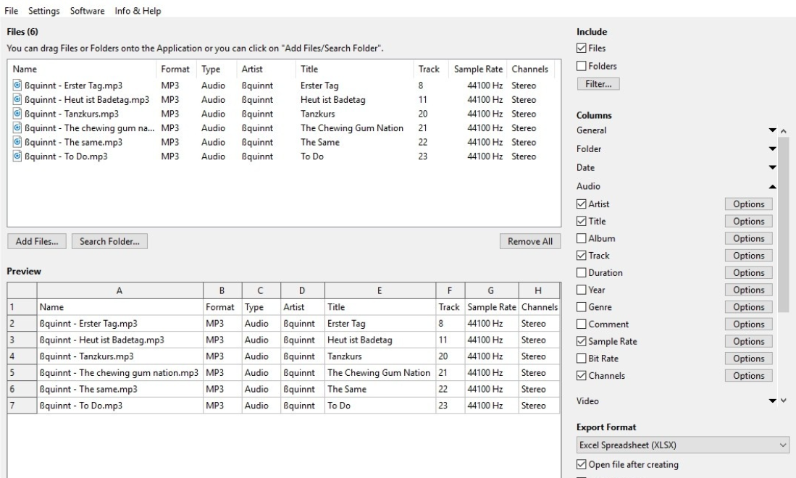Open the Export Format dropdown

coord(683,445)
